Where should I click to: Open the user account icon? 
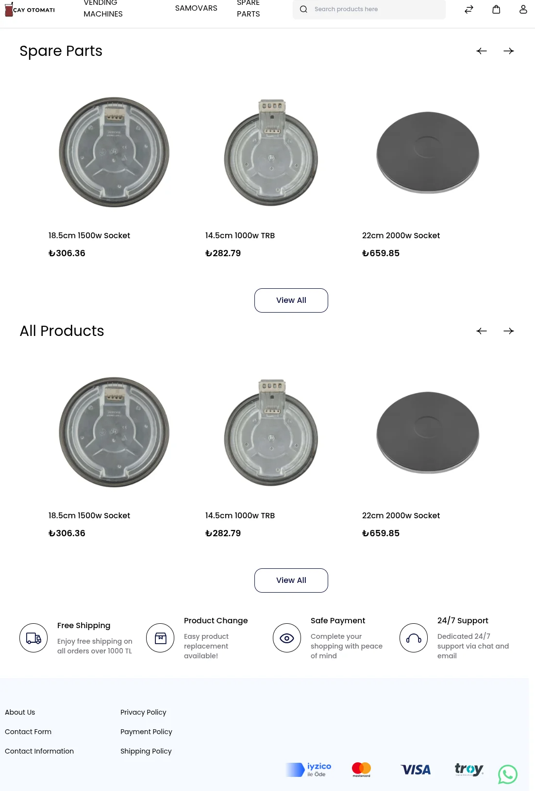click(x=523, y=9)
